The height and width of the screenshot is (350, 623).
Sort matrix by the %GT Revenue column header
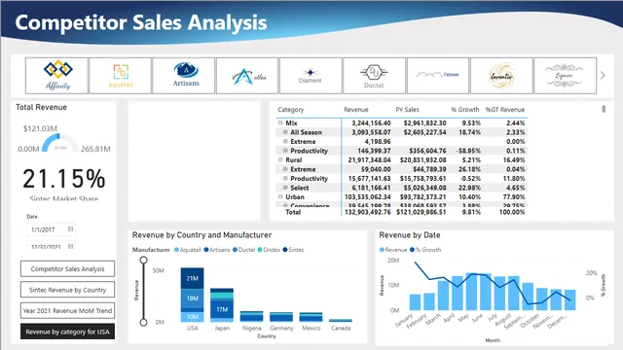[505, 110]
